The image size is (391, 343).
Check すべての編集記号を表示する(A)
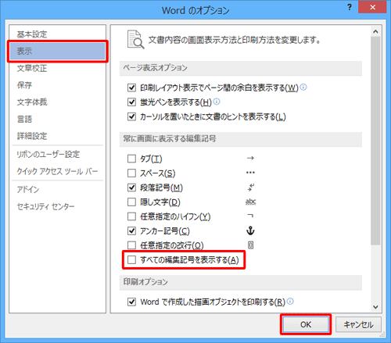coord(131,259)
